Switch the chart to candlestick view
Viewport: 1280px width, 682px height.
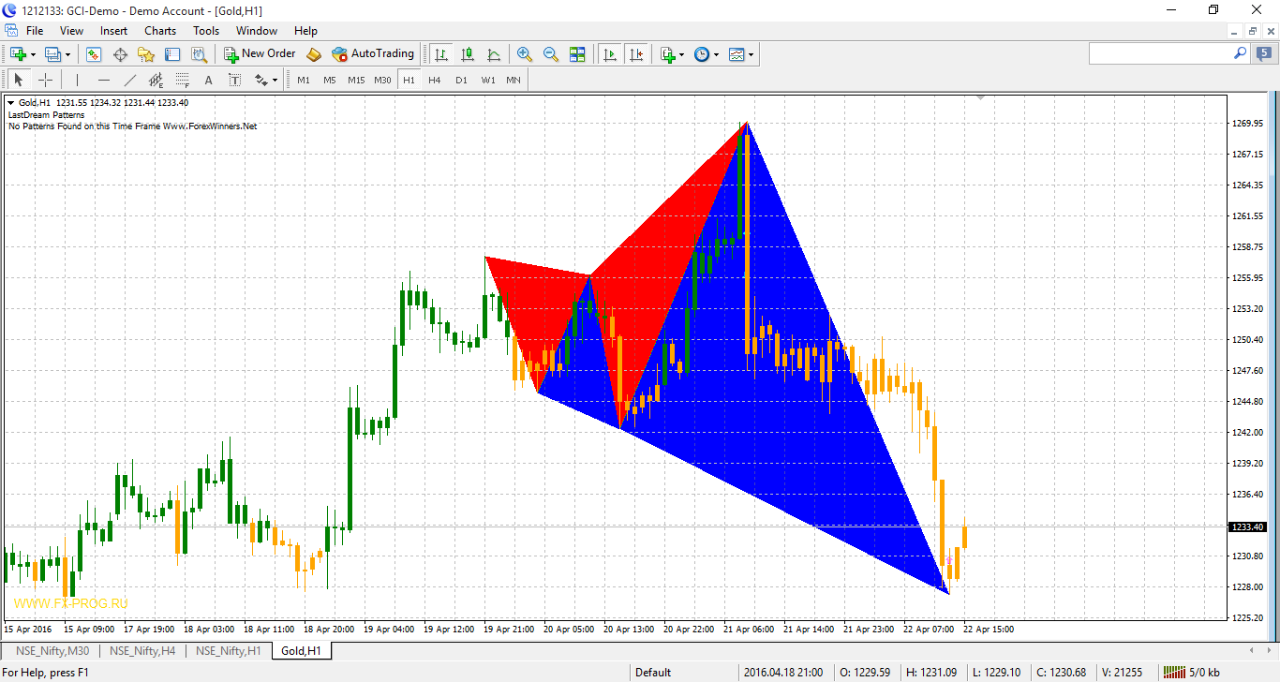tap(467, 53)
